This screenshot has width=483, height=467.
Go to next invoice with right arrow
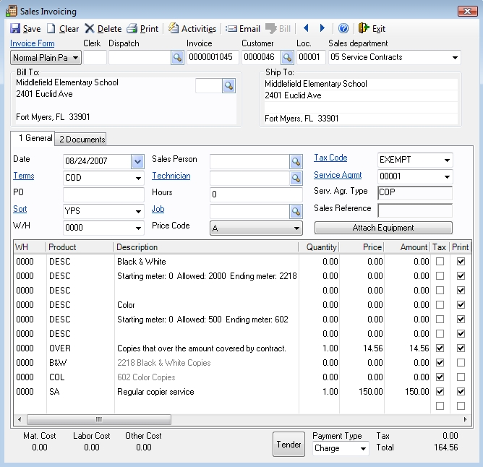coord(322,28)
